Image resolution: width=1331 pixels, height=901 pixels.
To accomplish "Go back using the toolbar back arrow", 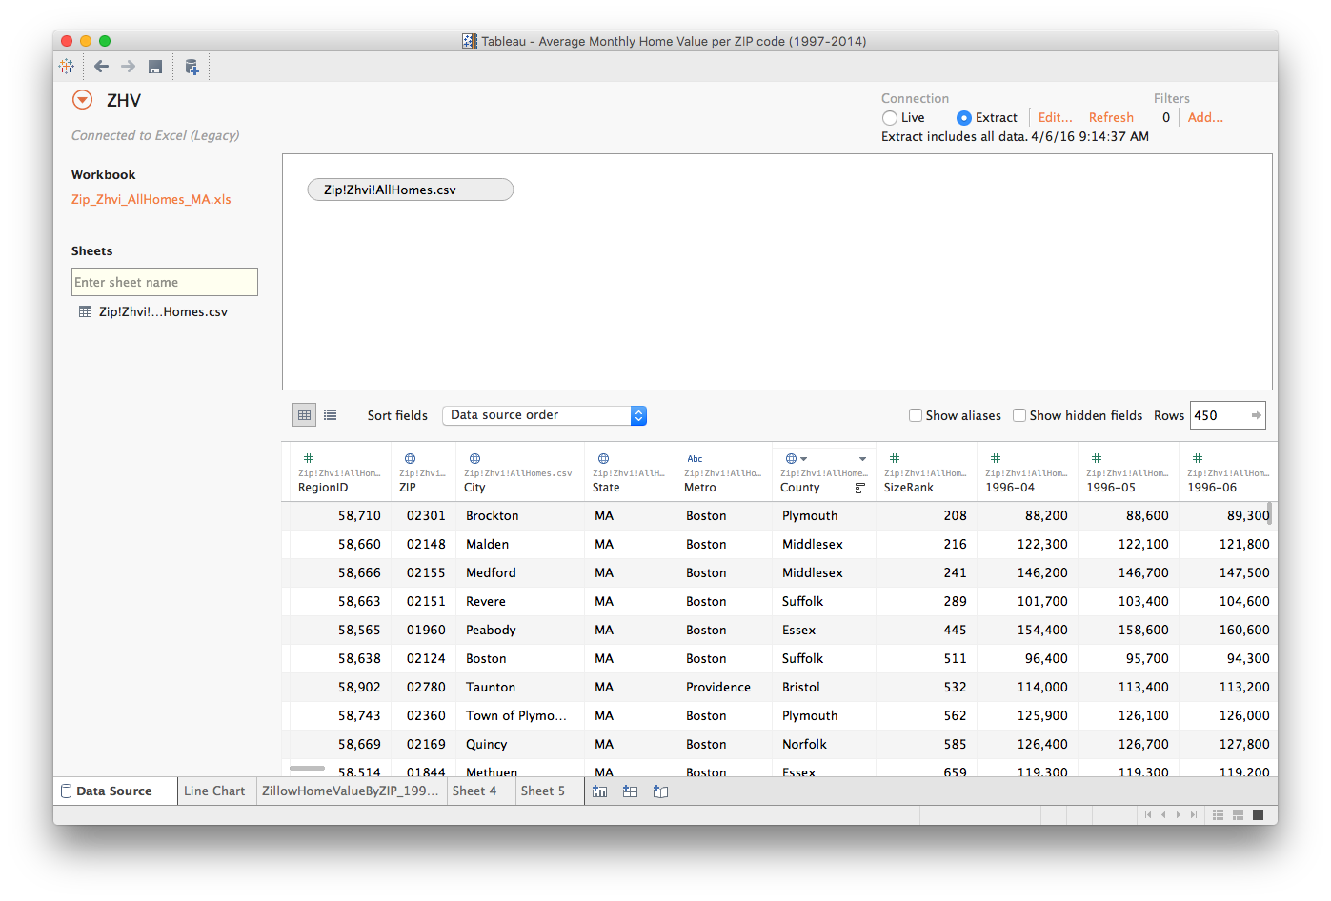I will 101,67.
